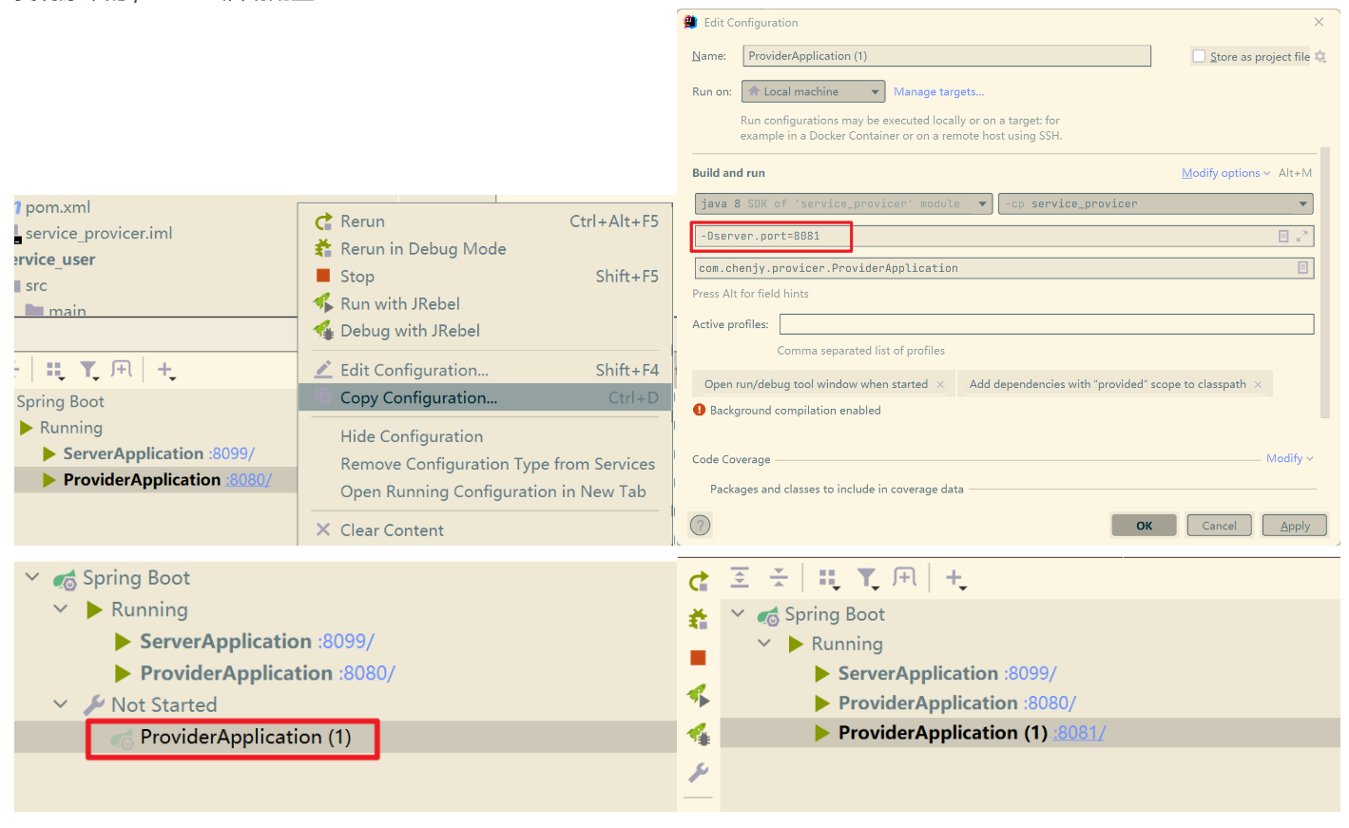Click the insert macros icon in the VM options field
The image size is (1349, 828).
[x=1283, y=236]
